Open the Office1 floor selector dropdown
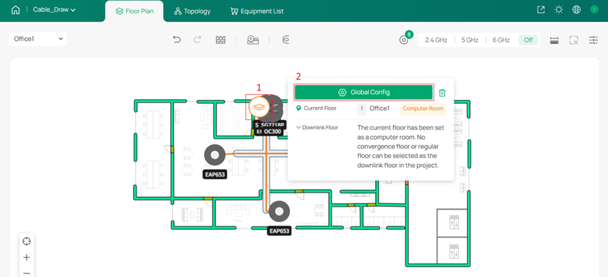 pyautogui.click(x=38, y=39)
